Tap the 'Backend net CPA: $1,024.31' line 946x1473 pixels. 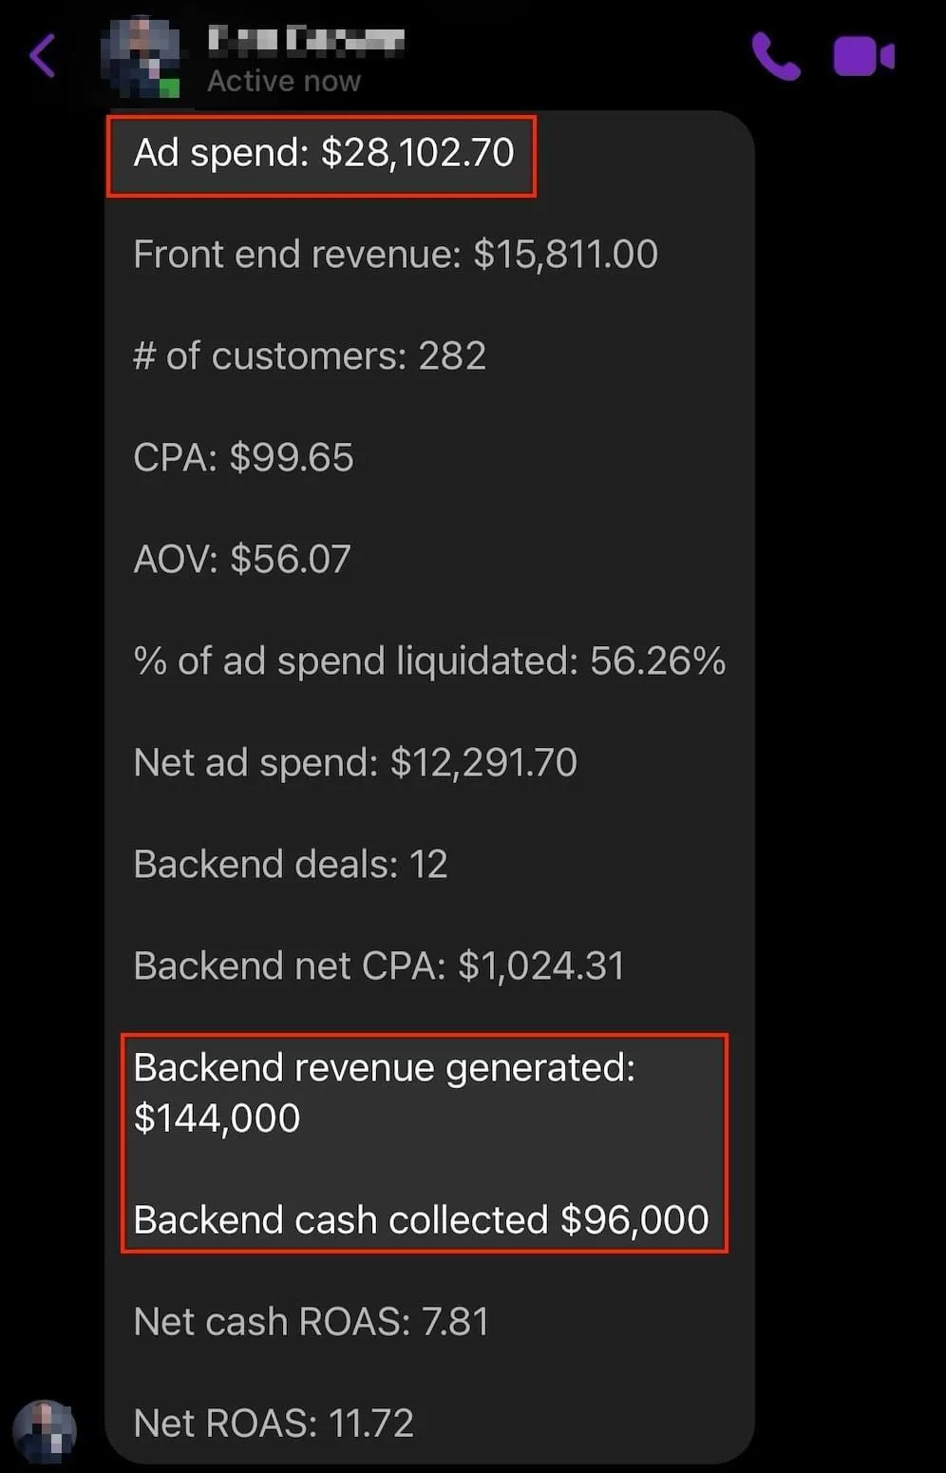379,966
